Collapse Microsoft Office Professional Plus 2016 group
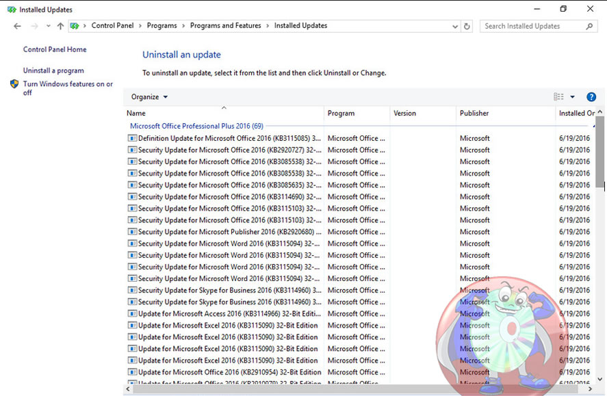The width and height of the screenshot is (607, 396). 593,126
